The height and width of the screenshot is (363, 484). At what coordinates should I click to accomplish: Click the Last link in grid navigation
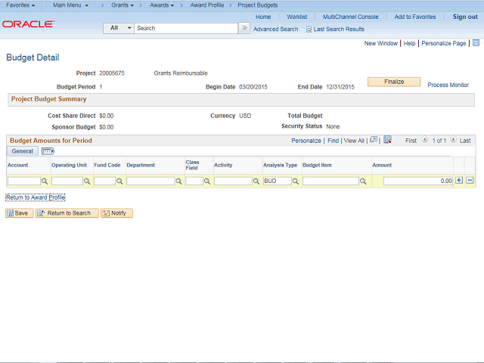point(465,141)
